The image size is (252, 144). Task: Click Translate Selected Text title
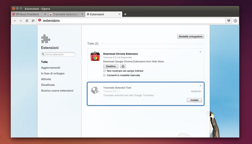[x=117, y=88]
